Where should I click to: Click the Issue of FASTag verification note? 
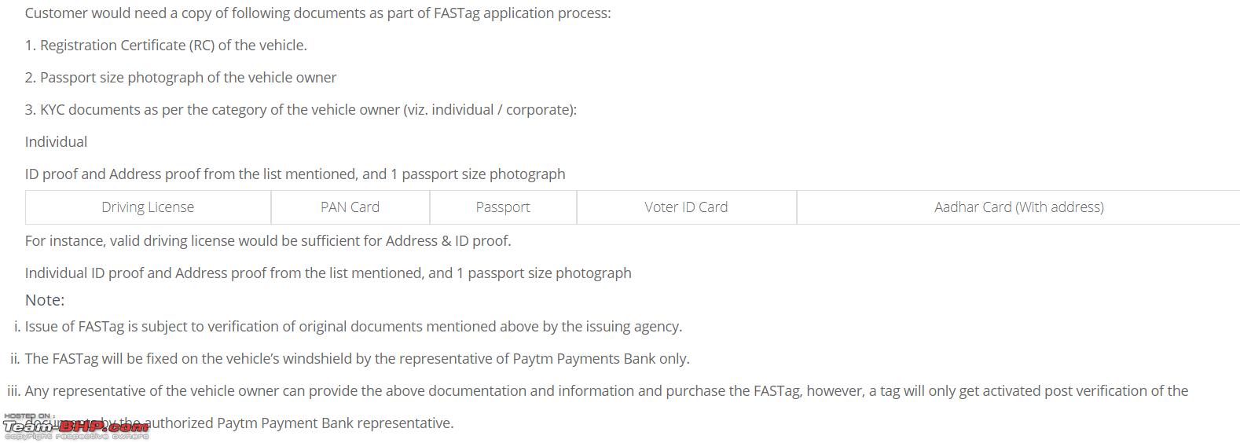(354, 327)
